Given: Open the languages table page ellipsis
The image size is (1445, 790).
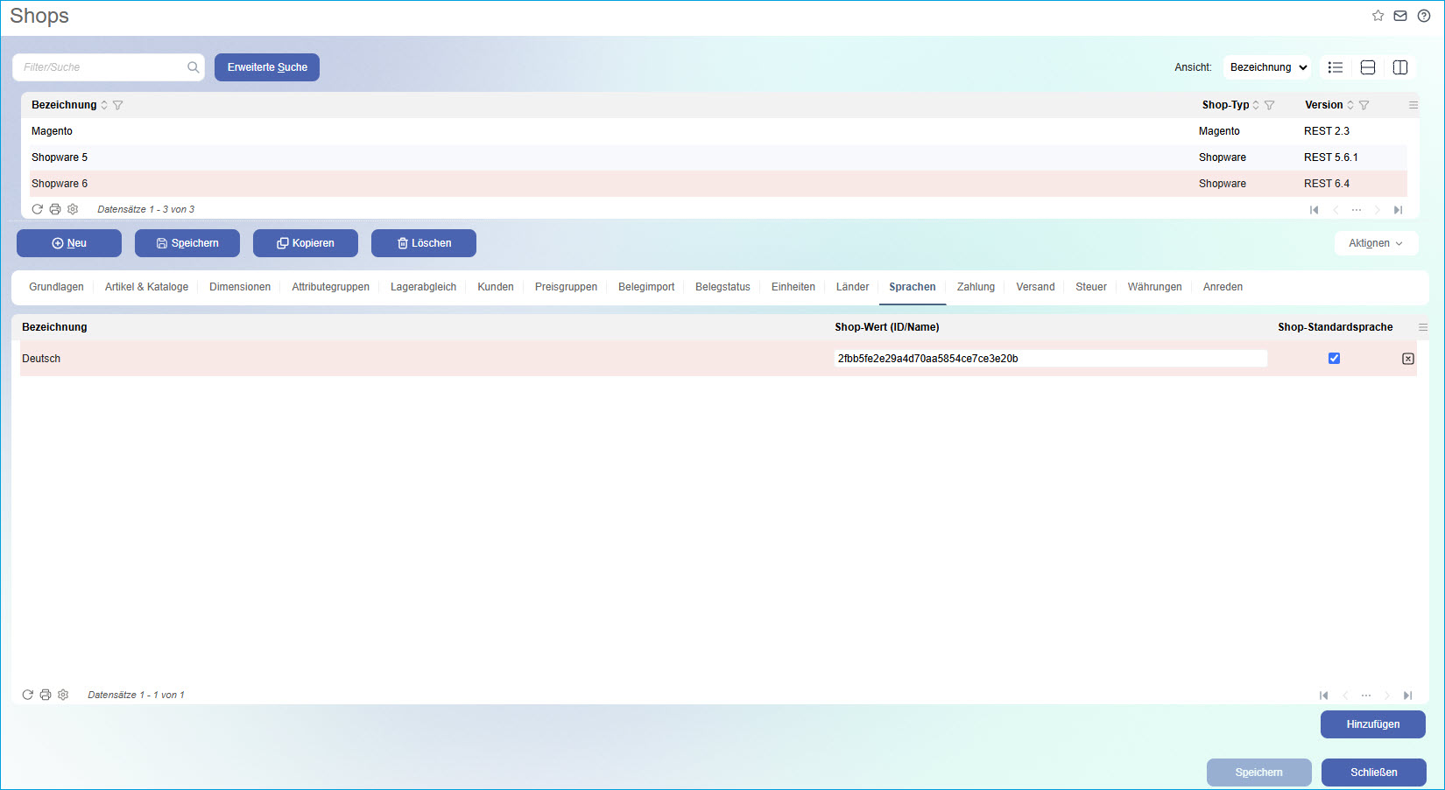Looking at the screenshot, I should [1366, 696].
